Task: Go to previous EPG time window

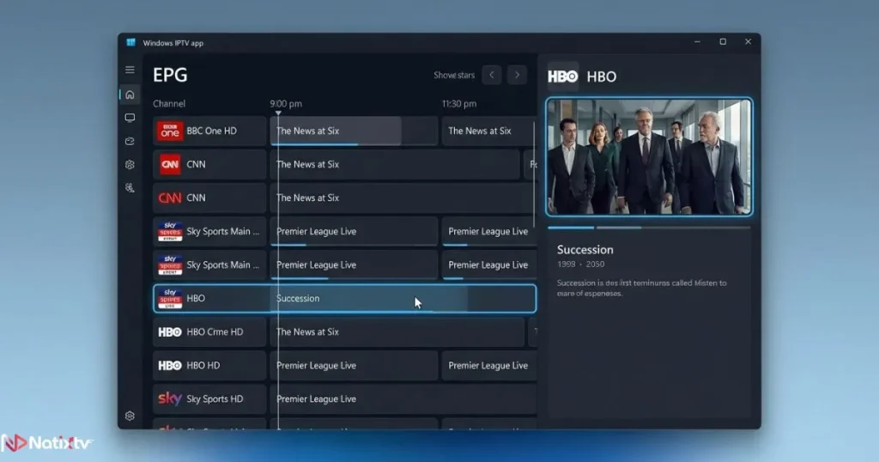Action: (492, 75)
